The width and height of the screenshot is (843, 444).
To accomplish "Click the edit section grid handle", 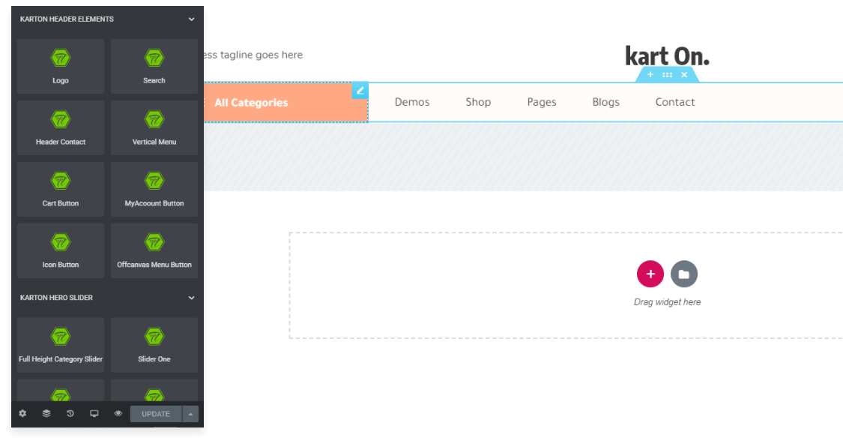I will click(x=667, y=75).
